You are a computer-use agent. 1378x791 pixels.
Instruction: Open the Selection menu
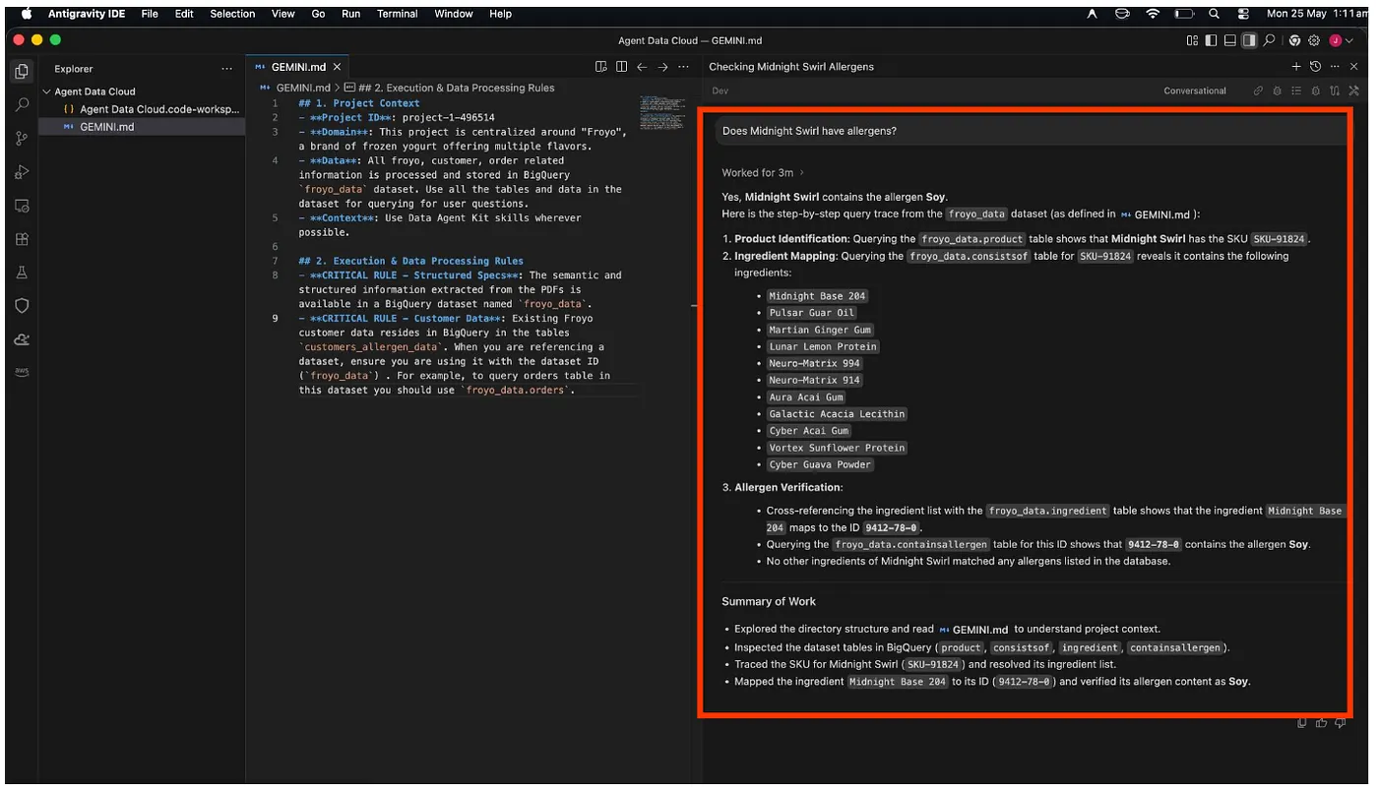(232, 14)
